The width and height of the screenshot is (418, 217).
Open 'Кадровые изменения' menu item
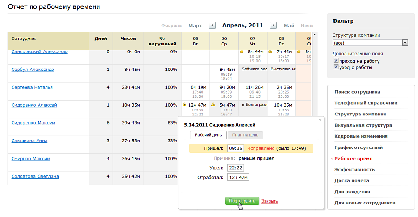361,136
